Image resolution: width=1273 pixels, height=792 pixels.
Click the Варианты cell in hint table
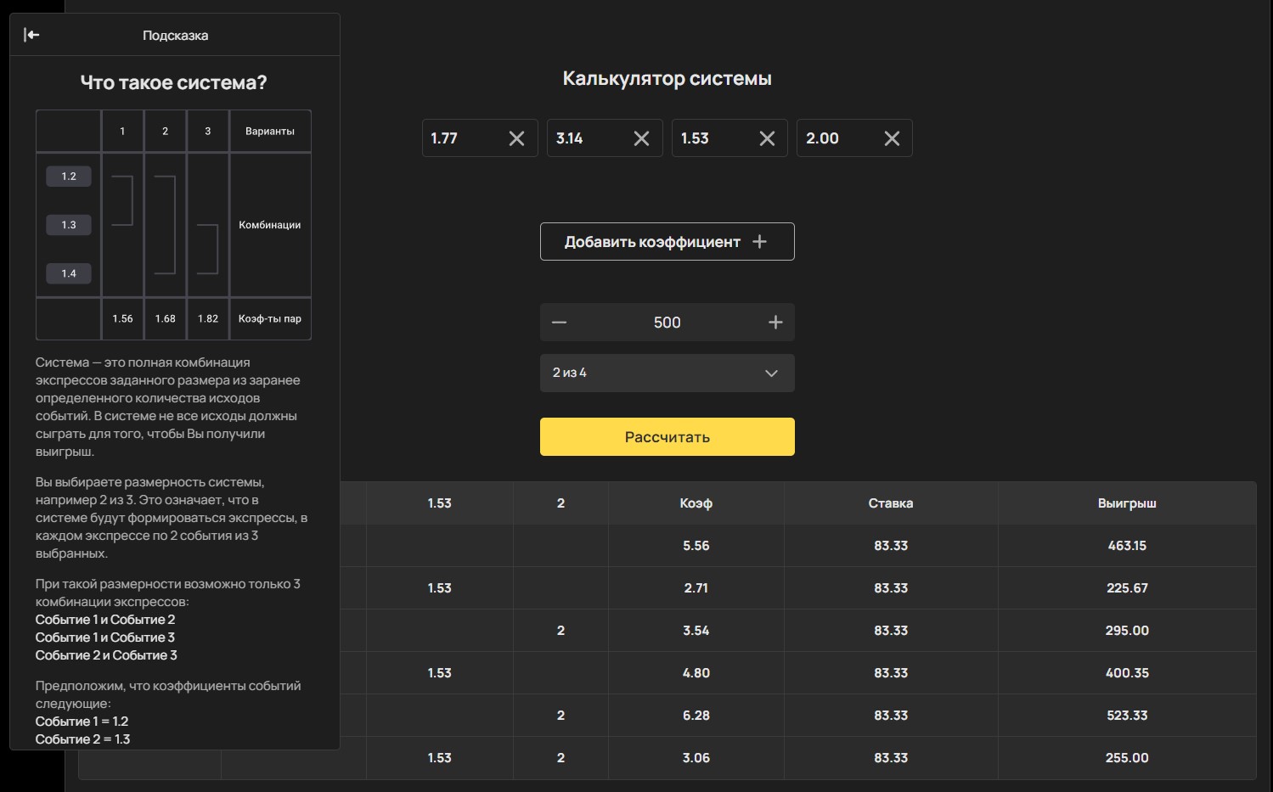pos(270,132)
